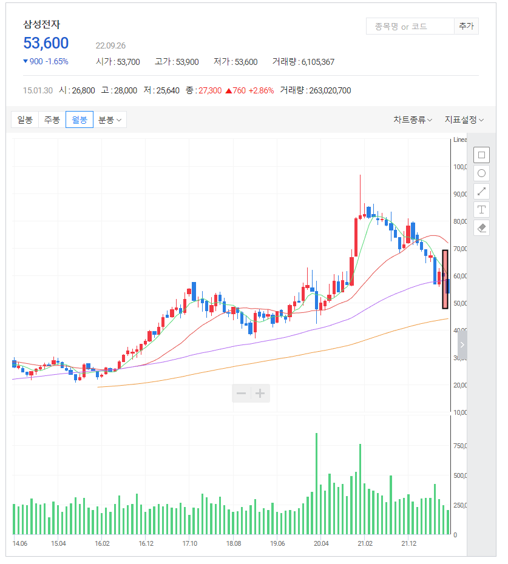The width and height of the screenshot is (508, 564).
Task: Select the circle drawing tool
Action: [481, 173]
